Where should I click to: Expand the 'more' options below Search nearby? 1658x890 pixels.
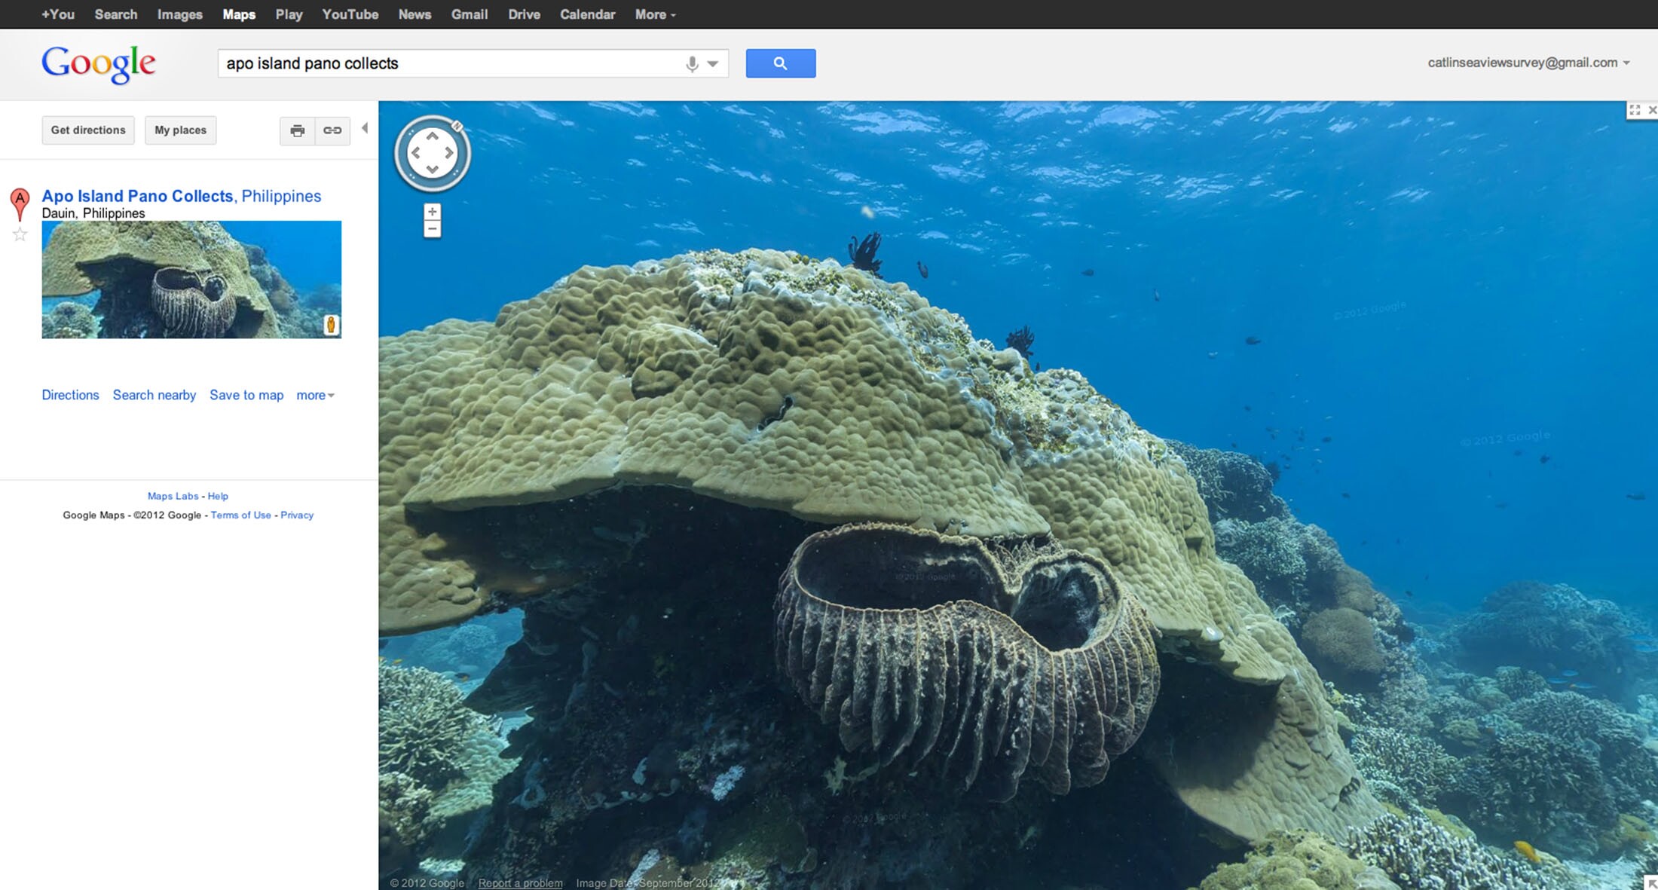[x=314, y=395]
